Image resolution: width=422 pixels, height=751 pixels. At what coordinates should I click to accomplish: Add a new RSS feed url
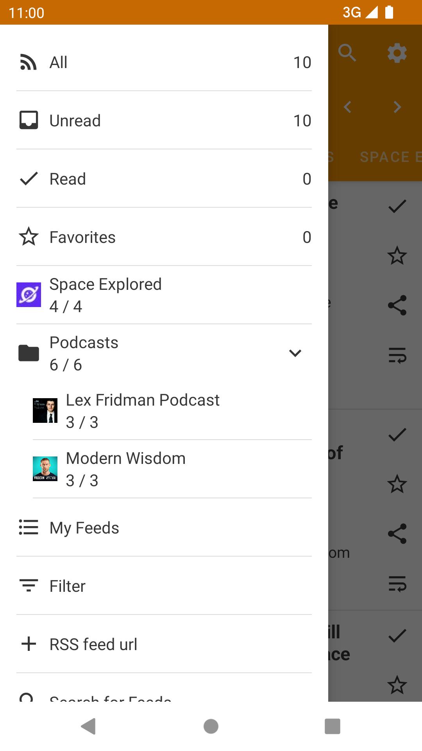coord(164,644)
